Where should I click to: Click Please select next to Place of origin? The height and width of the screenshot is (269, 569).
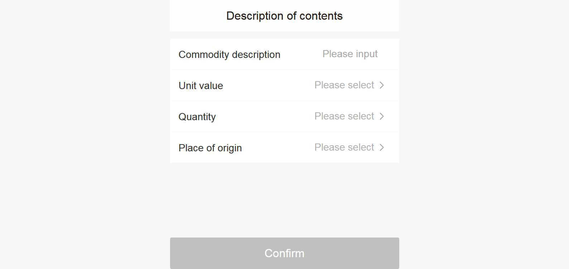pyautogui.click(x=344, y=147)
